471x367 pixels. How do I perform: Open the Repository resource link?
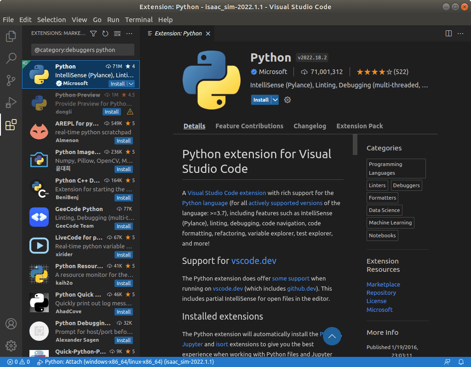(x=381, y=292)
